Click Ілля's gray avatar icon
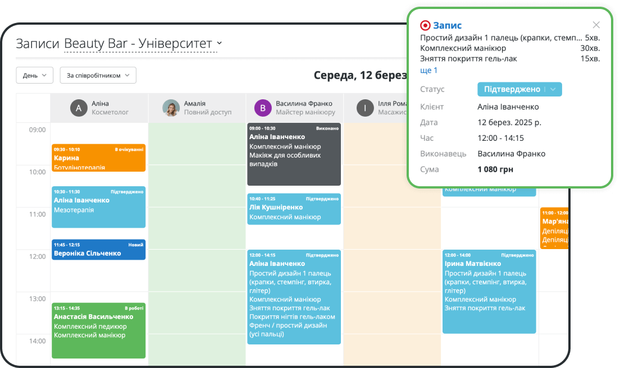This screenshot has width=620, height=368. coord(365,108)
